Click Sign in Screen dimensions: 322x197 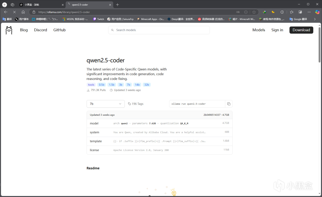[277, 30]
